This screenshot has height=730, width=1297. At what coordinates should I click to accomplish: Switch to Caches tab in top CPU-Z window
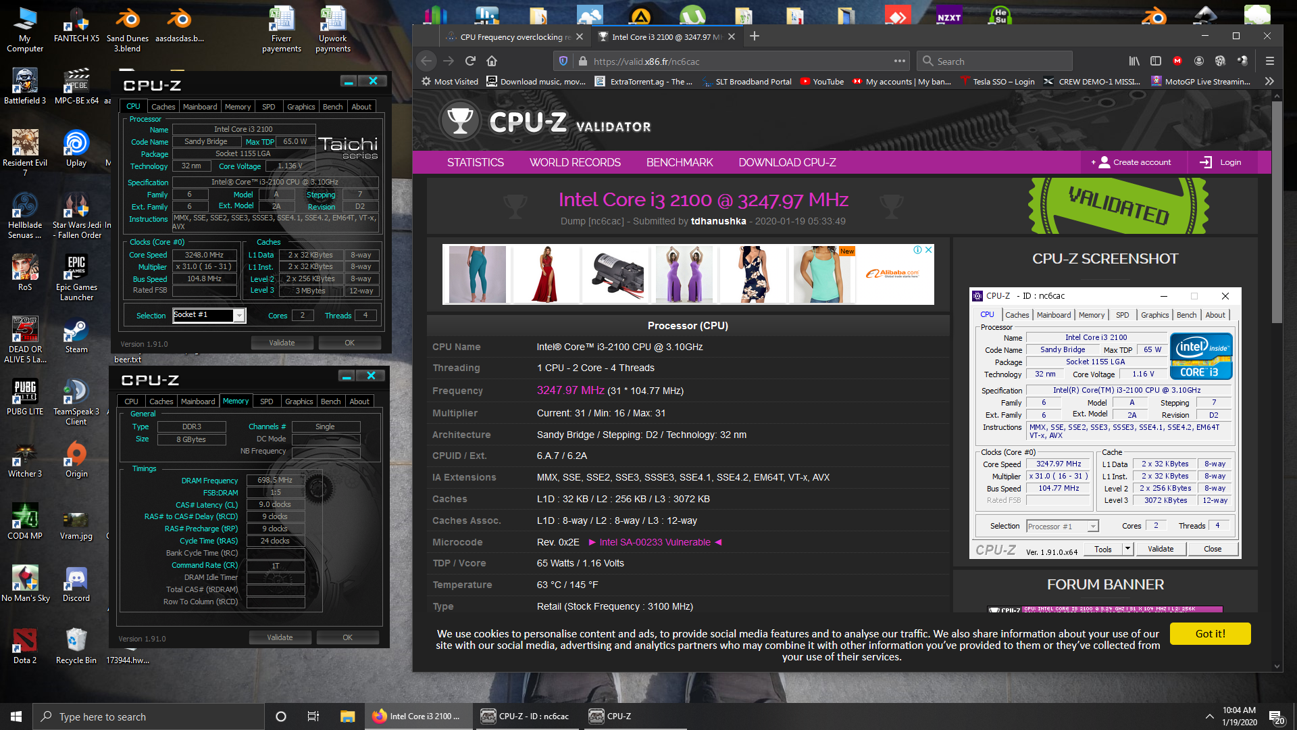[x=163, y=107]
